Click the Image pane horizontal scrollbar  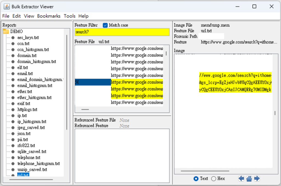[x=205, y=171]
